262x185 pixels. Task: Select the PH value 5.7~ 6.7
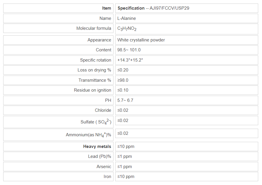point(125,100)
